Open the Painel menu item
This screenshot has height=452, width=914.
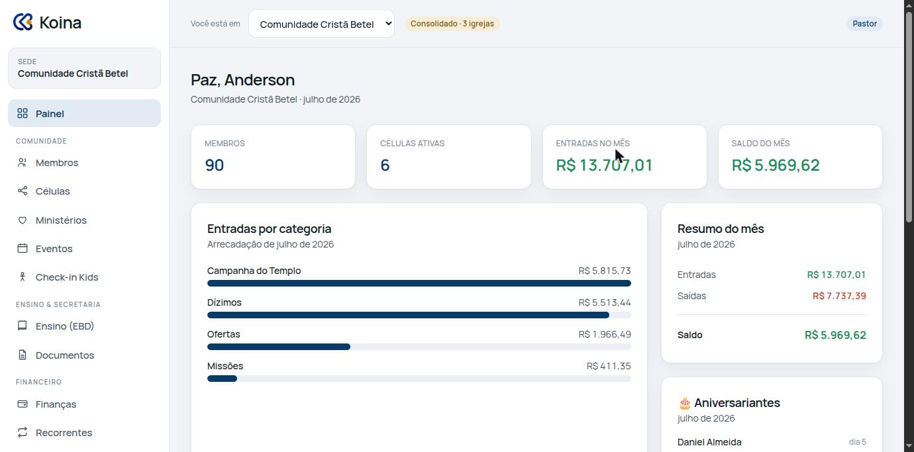(x=84, y=113)
